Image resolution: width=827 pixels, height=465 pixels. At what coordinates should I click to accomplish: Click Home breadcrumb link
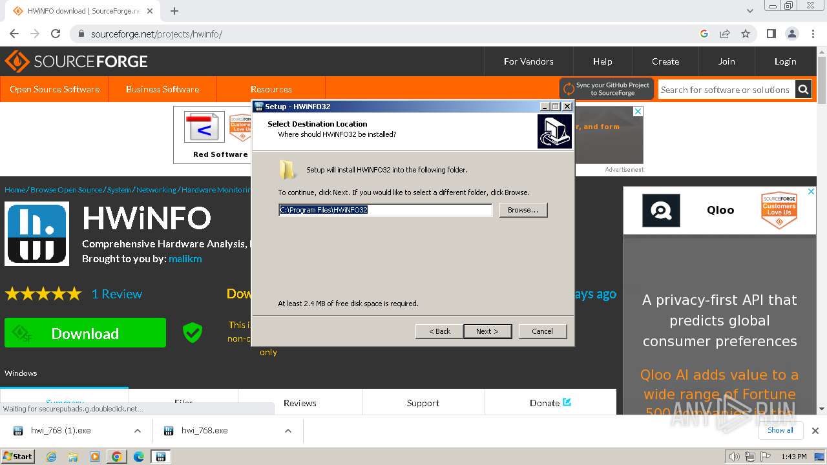(x=15, y=190)
